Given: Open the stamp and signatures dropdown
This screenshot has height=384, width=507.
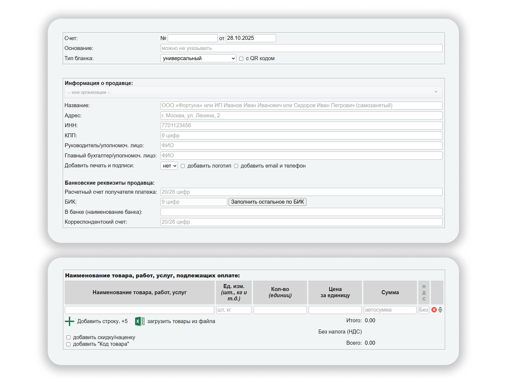Looking at the screenshot, I should (x=169, y=166).
